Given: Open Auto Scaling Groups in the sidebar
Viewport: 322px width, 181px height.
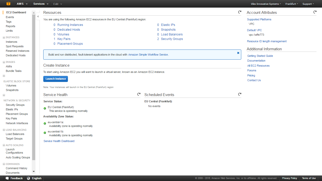Looking at the screenshot, I should [18, 157].
